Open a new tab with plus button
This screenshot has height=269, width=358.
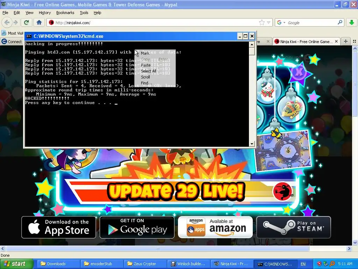346,41
